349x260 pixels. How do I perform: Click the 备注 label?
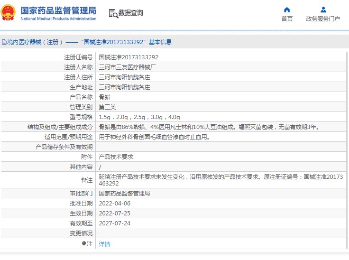coord(87,180)
